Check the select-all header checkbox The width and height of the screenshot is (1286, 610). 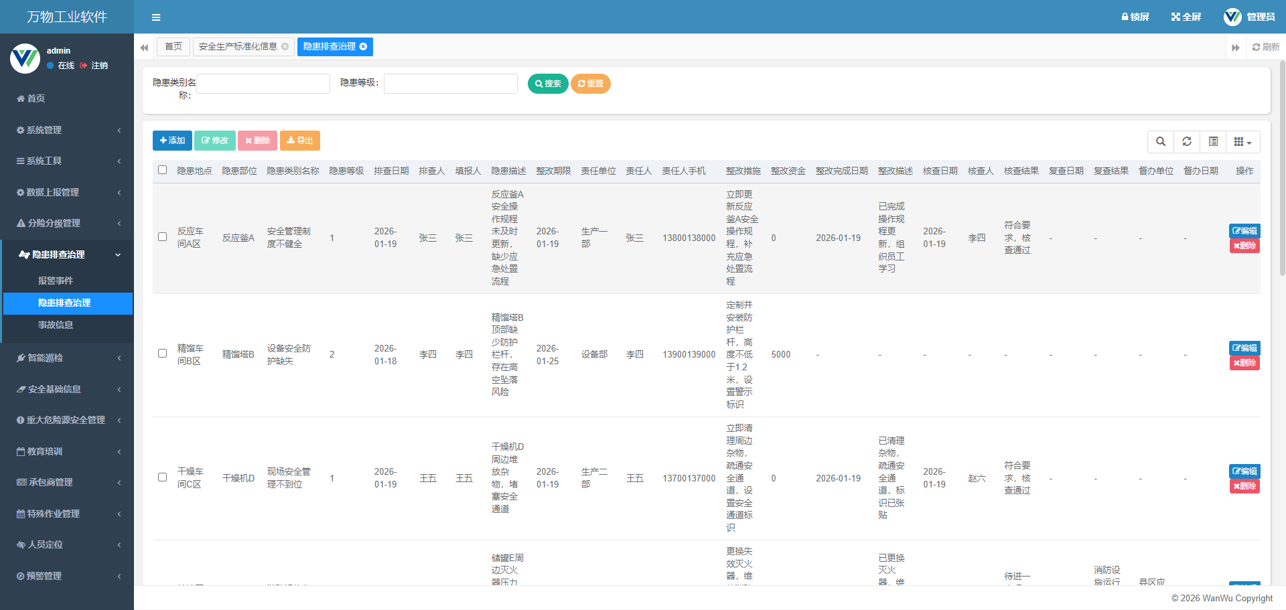[x=162, y=170]
